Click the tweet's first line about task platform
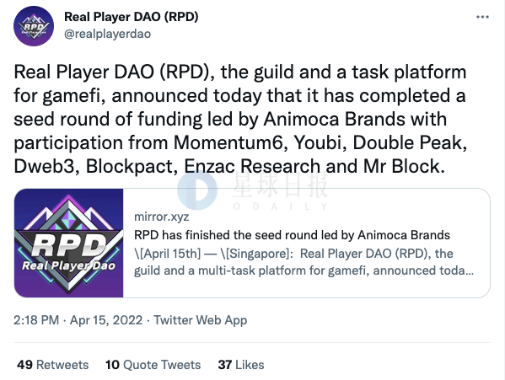This screenshot has width=505, height=380. tap(240, 72)
